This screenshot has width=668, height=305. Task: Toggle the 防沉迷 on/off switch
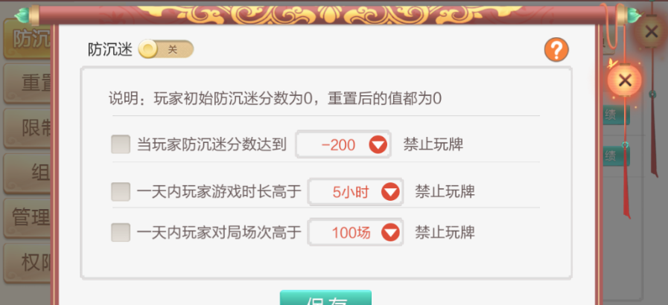(166, 49)
